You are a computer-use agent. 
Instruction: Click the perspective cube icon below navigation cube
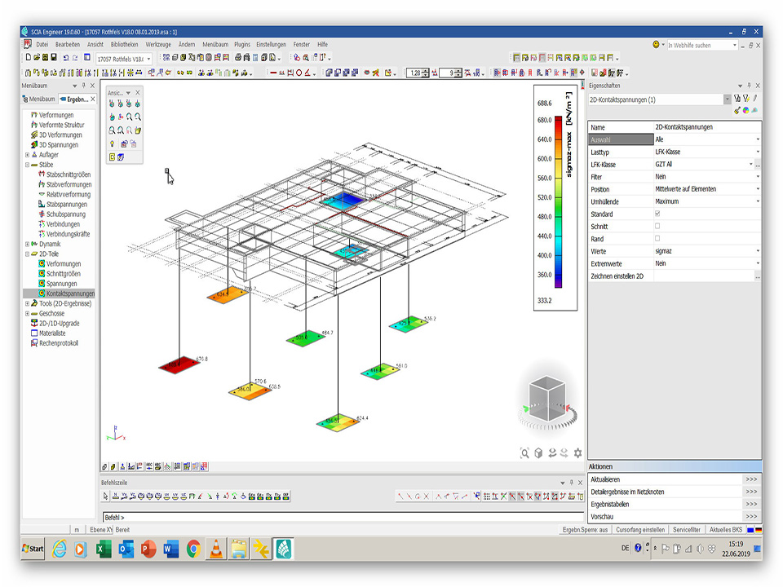coord(538,453)
